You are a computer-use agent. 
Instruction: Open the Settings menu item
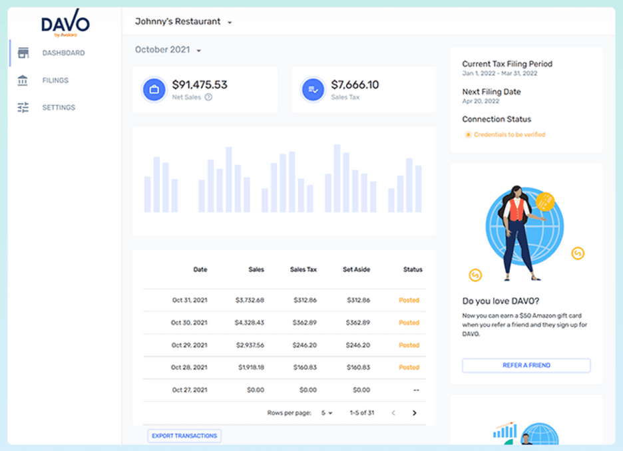[x=59, y=108]
